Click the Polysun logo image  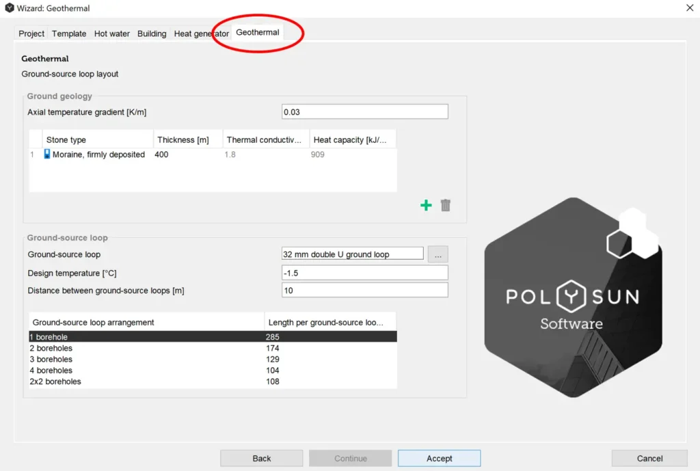point(572,297)
